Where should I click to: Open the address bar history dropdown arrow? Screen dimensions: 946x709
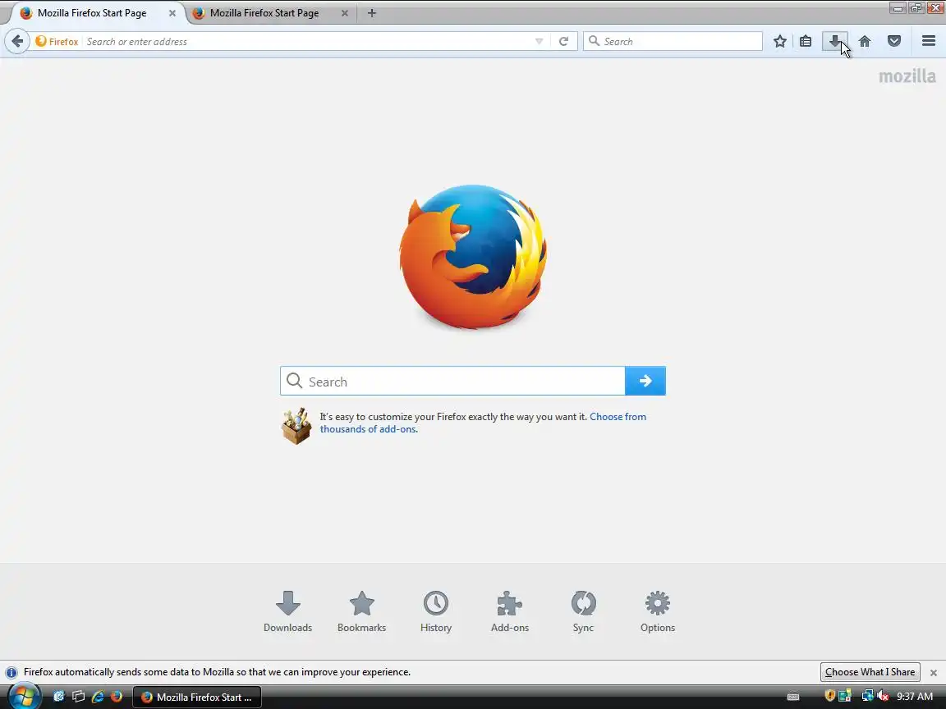pyautogui.click(x=539, y=41)
